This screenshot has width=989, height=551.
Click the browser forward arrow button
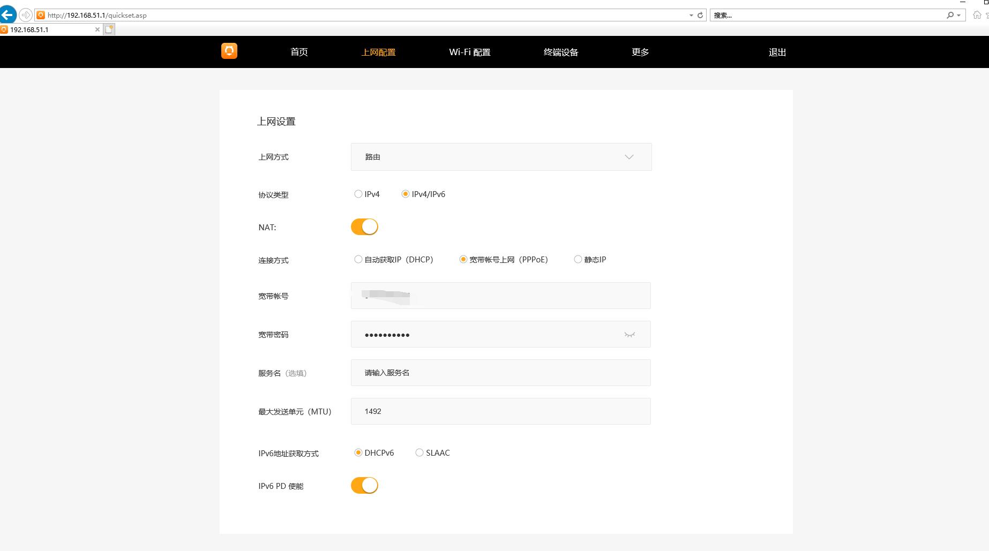pyautogui.click(x=25, y=15)
